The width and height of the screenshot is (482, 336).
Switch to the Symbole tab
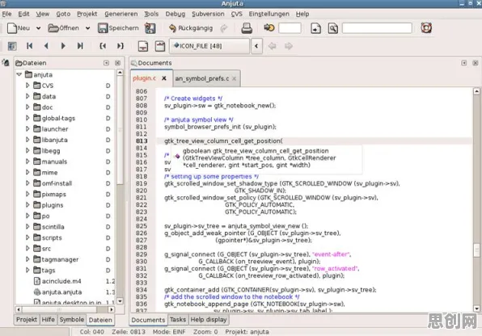click(72, 319)
